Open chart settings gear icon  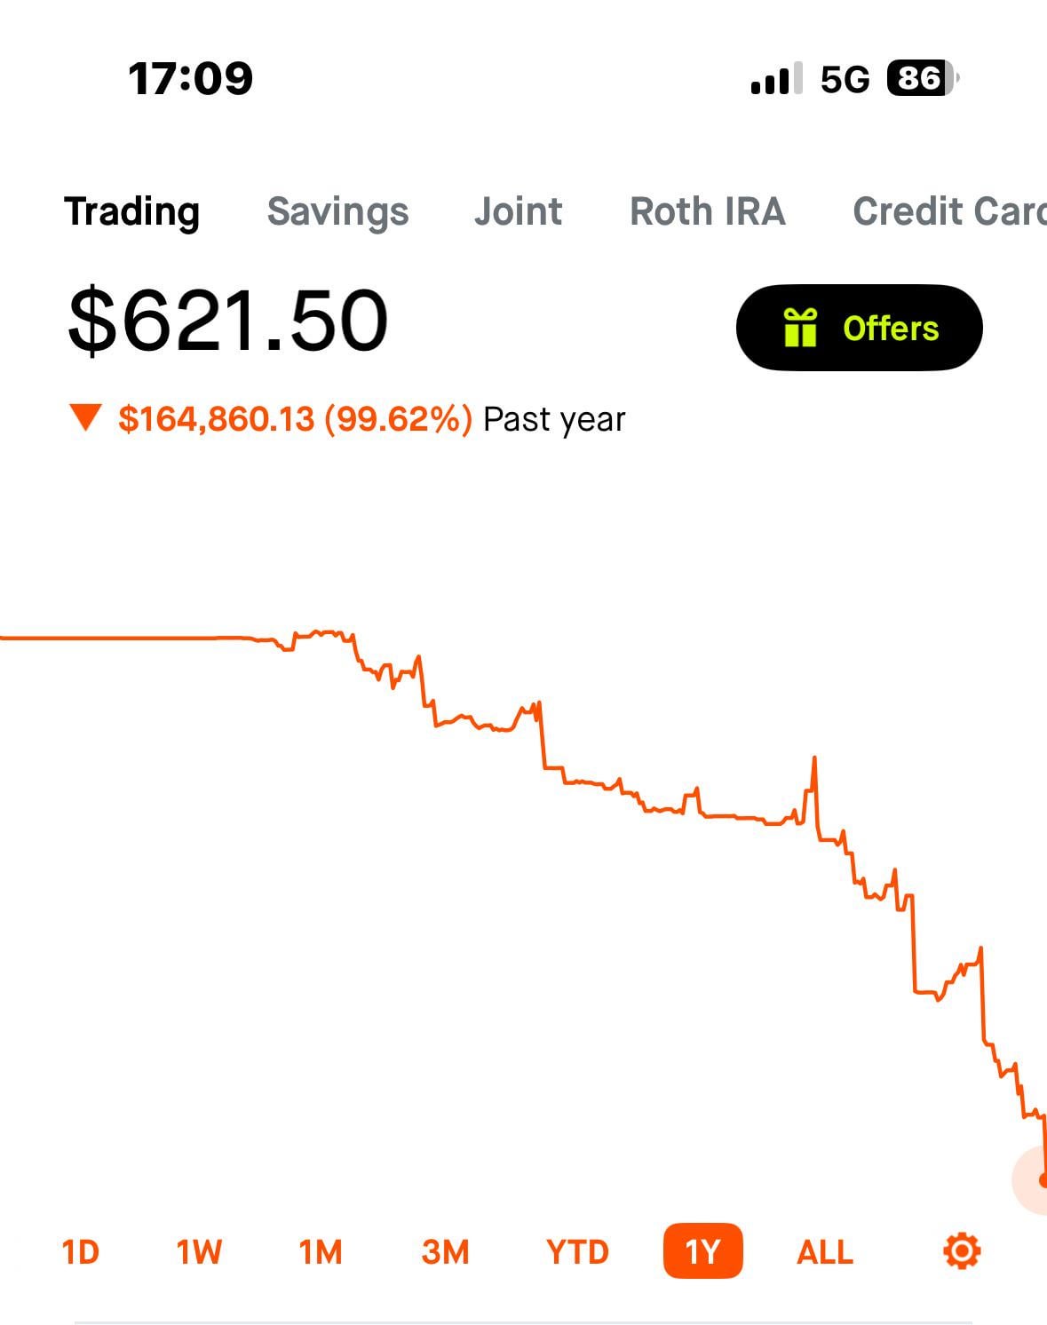click(961, 1251)
